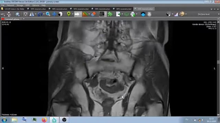The image size is (220, 123).
Task: Open the Windows Start button
Action: coord(4,120)
